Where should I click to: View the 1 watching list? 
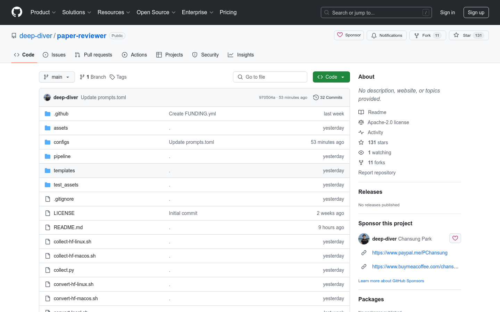375,153
